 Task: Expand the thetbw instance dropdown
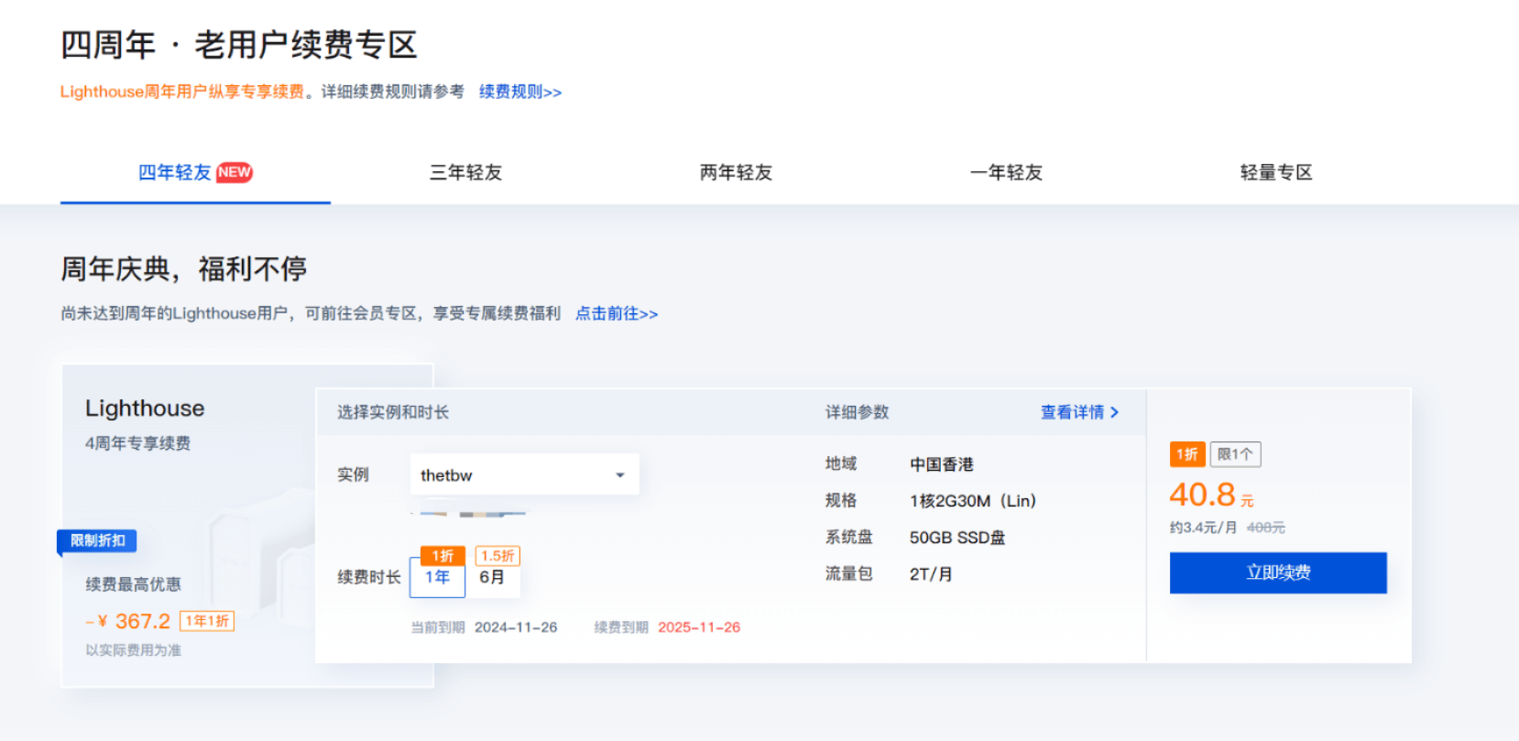[x=524, y=474]
